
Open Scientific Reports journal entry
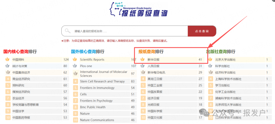[92, 60]
